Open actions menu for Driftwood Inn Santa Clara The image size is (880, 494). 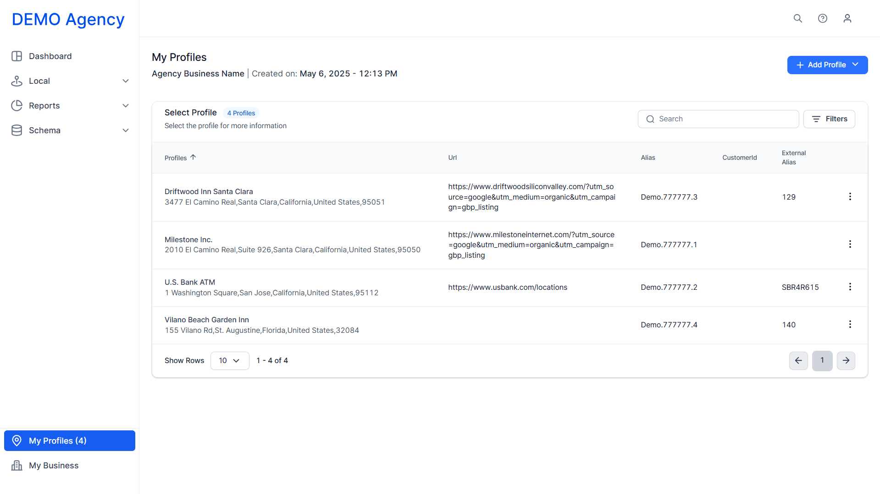point(850,196)
